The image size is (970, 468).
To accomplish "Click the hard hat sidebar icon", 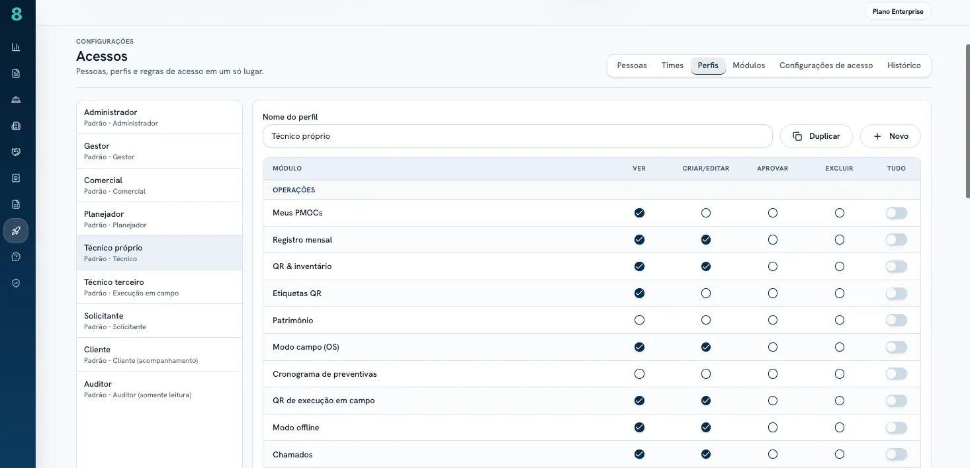I will point(16,100).
